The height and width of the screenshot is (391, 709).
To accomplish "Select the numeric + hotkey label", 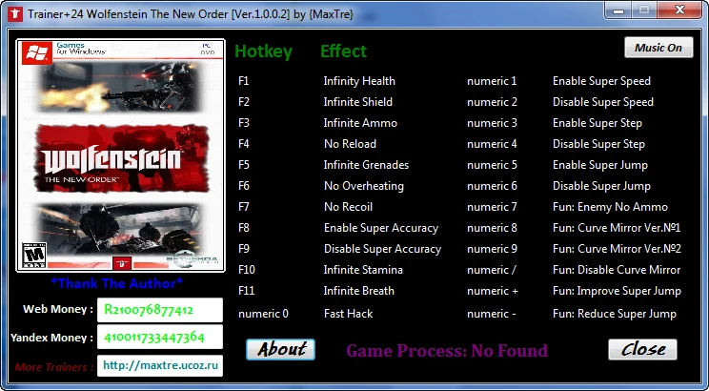I will [493, 291].
